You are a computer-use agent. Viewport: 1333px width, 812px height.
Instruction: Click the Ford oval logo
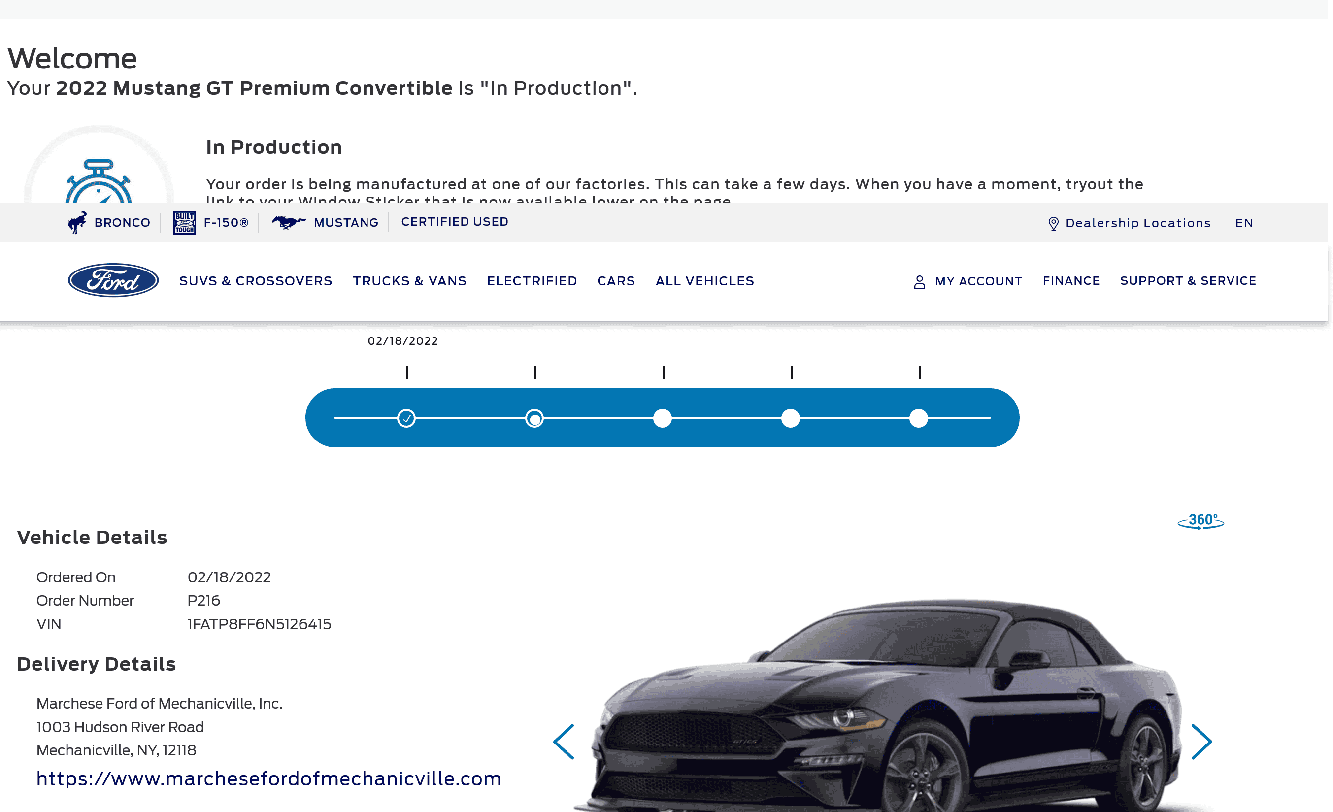click(x=113, y=280)
